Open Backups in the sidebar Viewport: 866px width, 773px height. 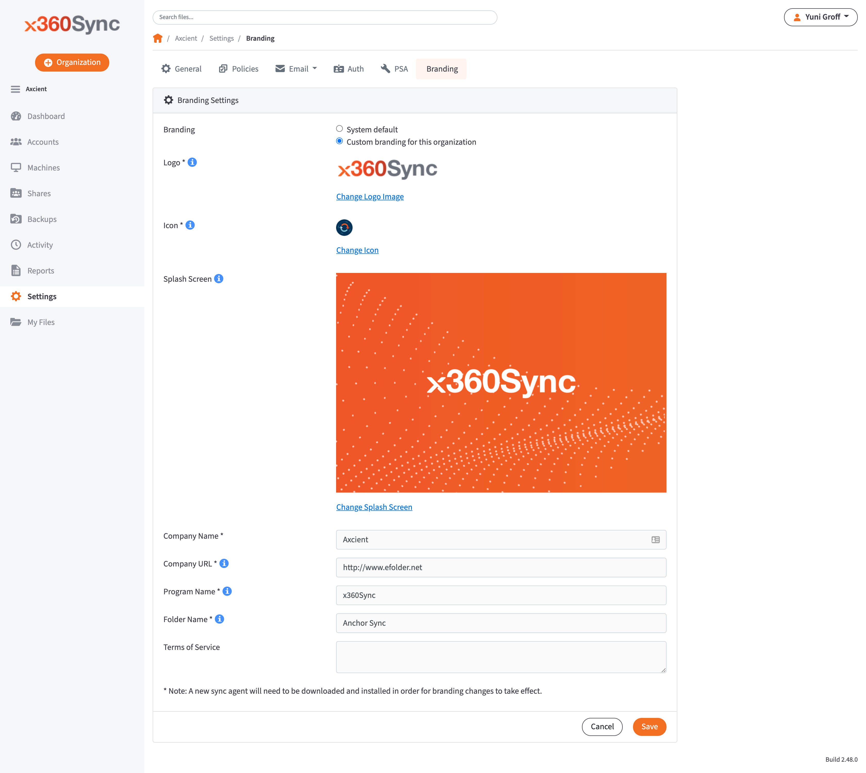click(x=42, y=219)
